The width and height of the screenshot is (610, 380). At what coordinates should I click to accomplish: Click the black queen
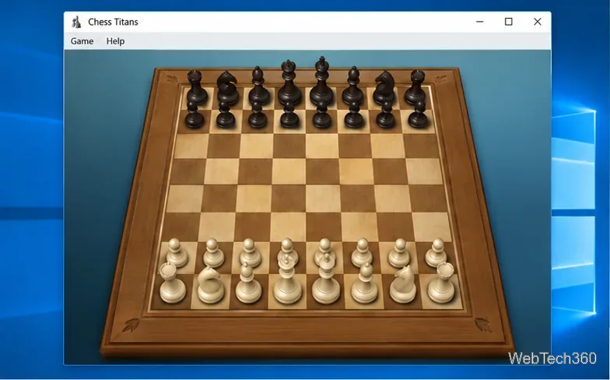(x=289, y=83)
